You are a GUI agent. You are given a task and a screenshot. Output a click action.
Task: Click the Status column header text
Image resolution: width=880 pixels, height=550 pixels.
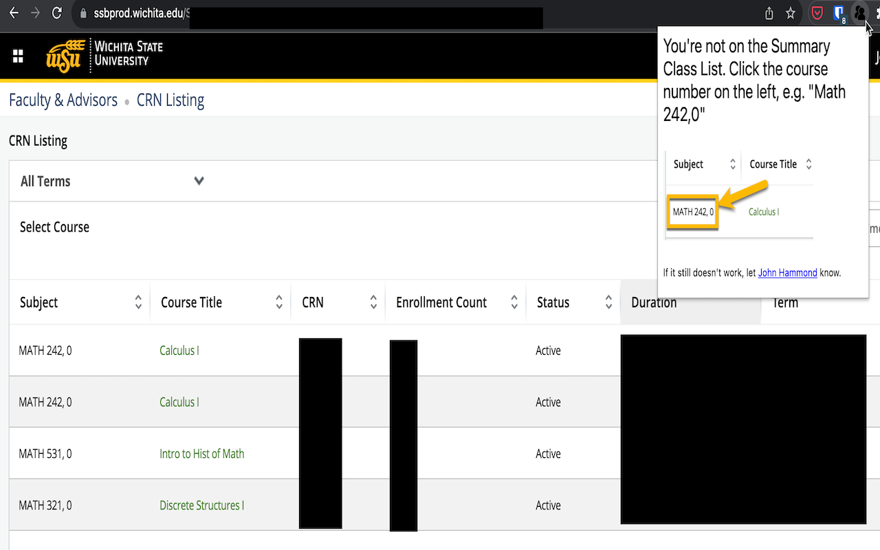(x=553, y=302)
